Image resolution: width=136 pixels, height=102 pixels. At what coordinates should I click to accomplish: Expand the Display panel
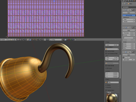tap(106, 85)
